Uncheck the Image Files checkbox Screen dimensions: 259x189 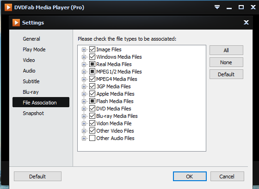coord(92,49)
